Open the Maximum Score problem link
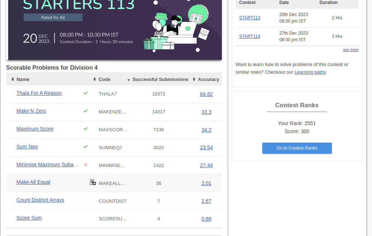Viewport: 372px width, 236px height. click(35, 129)
